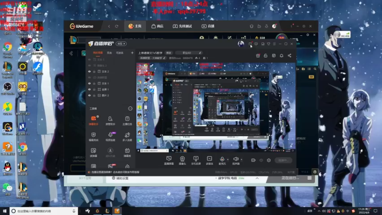Launch Steam from the desktop
This screenshot has height=215, width=382.
click(37, 8)
